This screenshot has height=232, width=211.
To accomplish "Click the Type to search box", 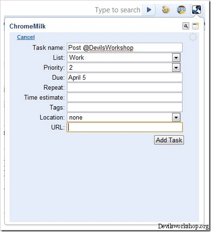I will tap(118, 10).
